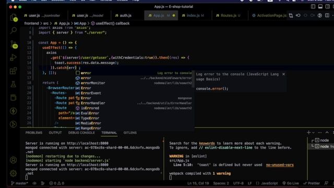Click the UTF-8 encoding status
The image size is (334, 188).
[x=238, y=183]
